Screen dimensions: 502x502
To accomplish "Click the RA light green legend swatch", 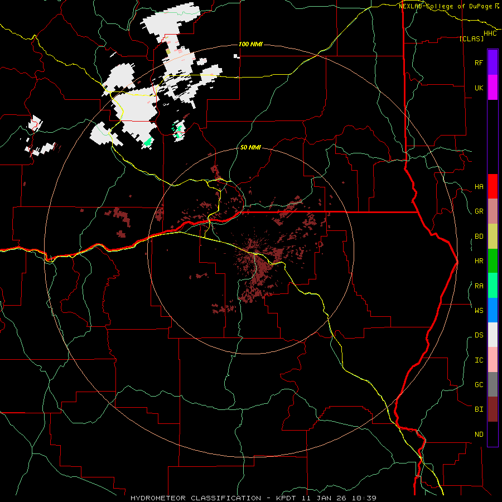I will 493,286.
